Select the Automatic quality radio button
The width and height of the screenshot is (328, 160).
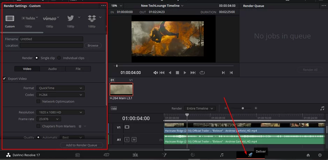(x=38, y=137)
